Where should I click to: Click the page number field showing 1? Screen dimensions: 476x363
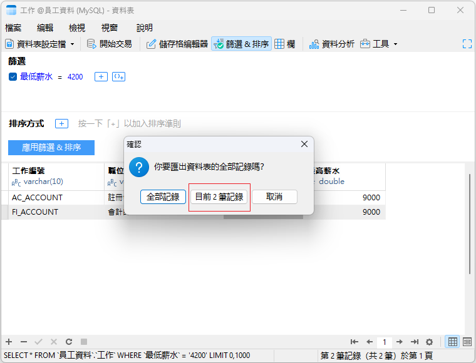tap(385, 342)
